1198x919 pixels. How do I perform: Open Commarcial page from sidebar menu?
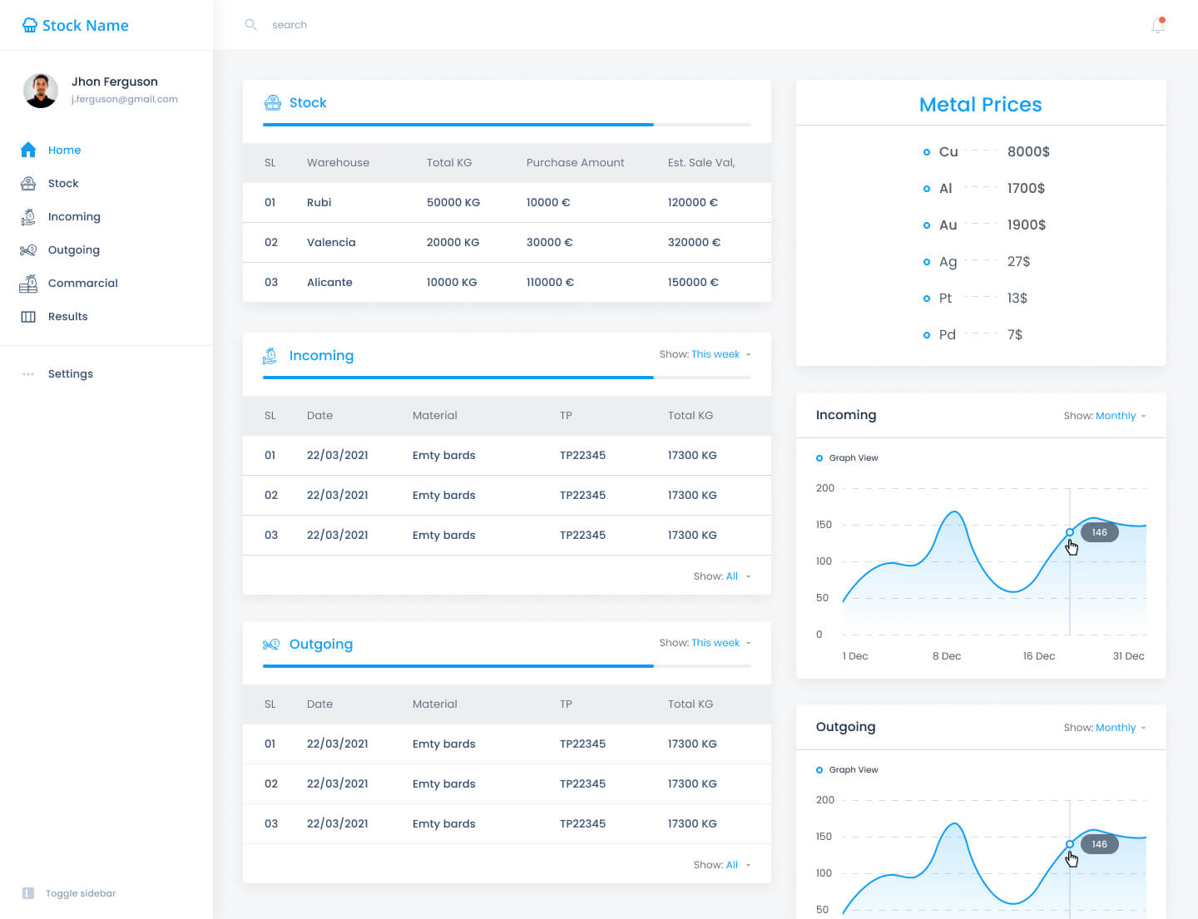tap(83, 283)
